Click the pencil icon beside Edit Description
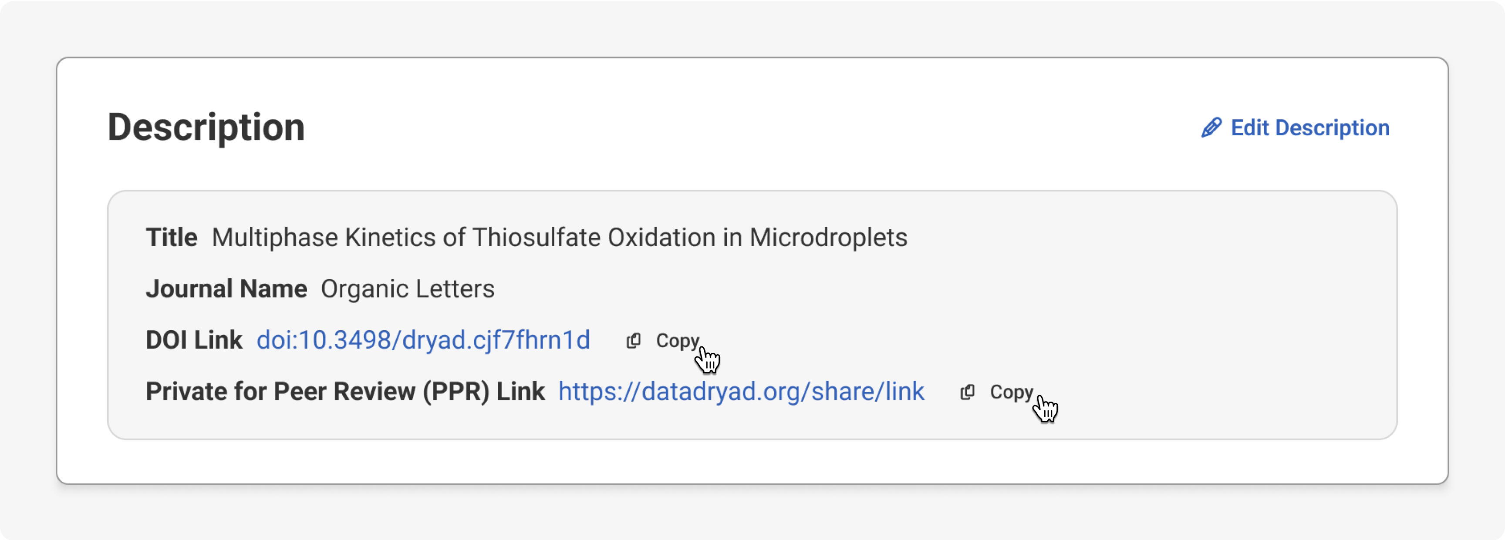The height and width of the screenshot is (540, 1505). (1211, 127)
